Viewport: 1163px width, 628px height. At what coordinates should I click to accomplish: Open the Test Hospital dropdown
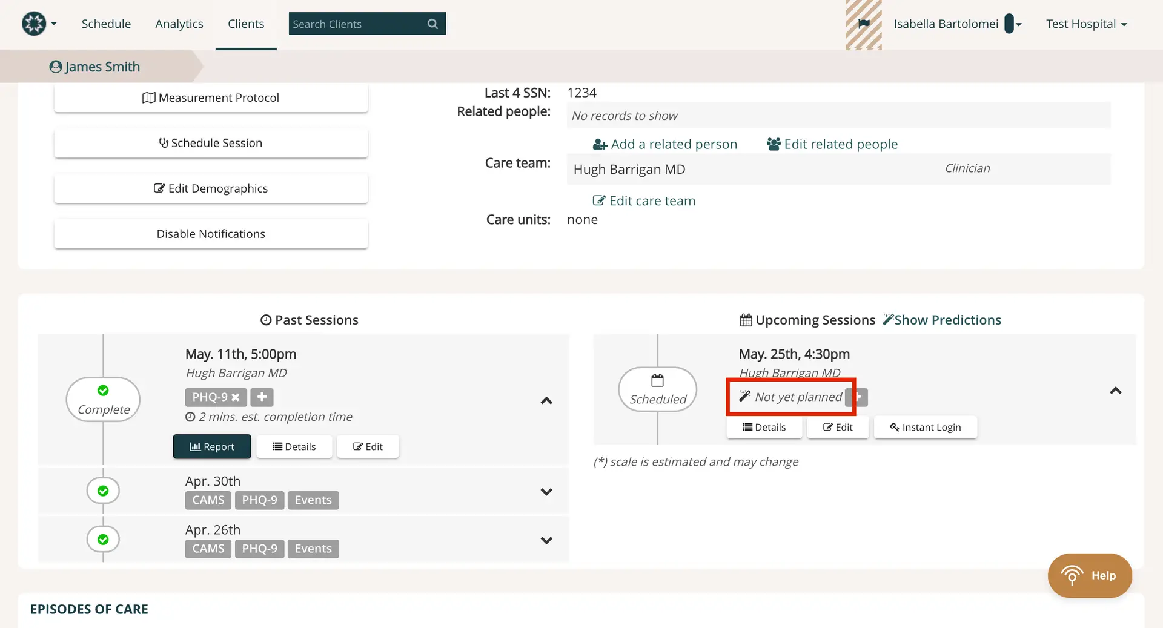click(1087, 24)
